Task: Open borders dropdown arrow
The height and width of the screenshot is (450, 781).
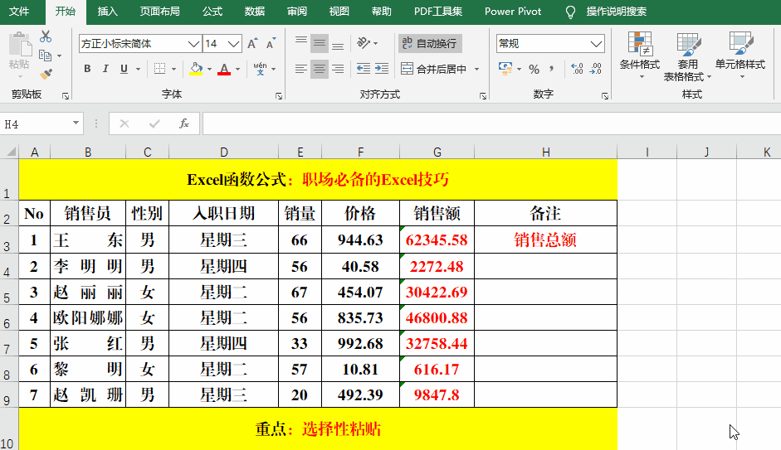Action: coord(173,69)
